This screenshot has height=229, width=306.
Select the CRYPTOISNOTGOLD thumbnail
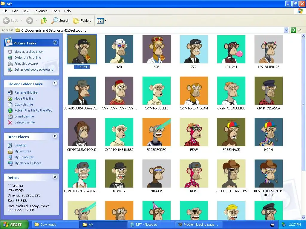pos(82,132)
